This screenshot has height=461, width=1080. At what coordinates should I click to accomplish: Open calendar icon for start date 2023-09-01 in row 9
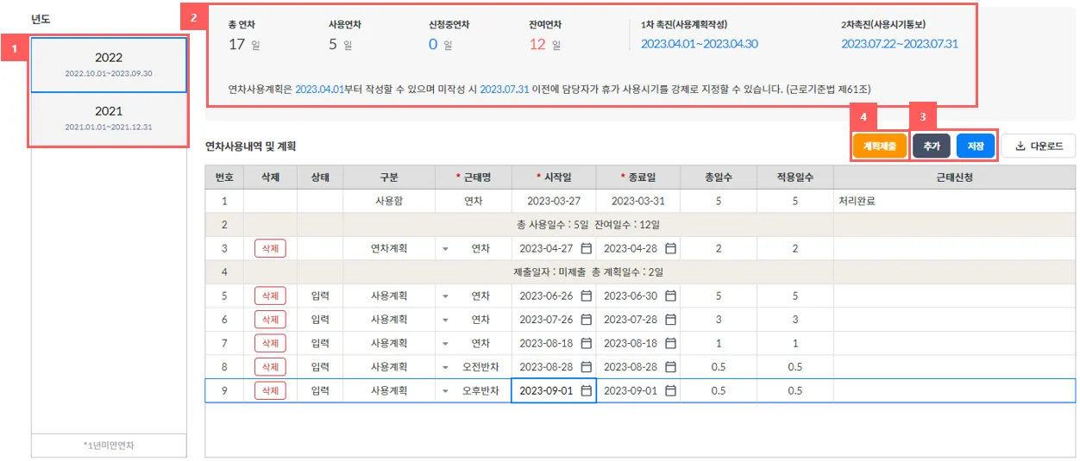point(587,390)
